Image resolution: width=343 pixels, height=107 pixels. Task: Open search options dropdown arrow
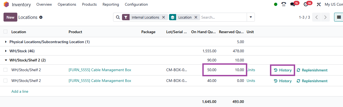click(x=251, y=17)
